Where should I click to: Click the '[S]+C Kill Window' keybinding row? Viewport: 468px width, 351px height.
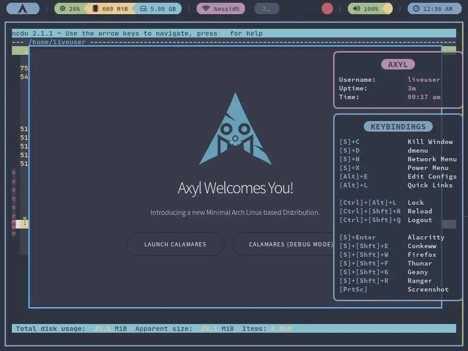(396, 142)
